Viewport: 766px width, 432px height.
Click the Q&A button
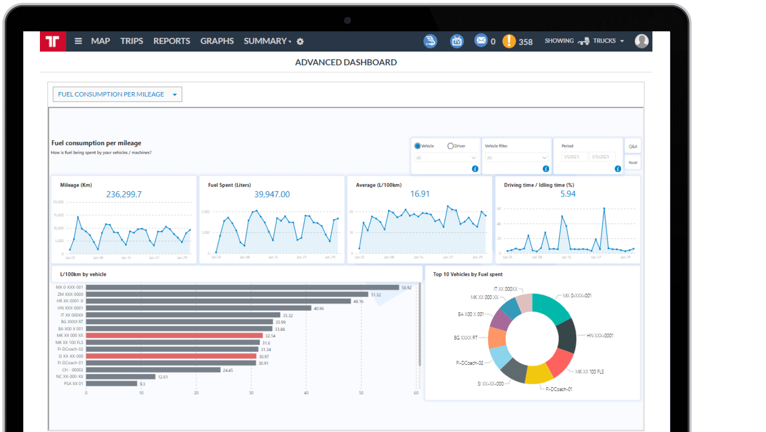632,146
